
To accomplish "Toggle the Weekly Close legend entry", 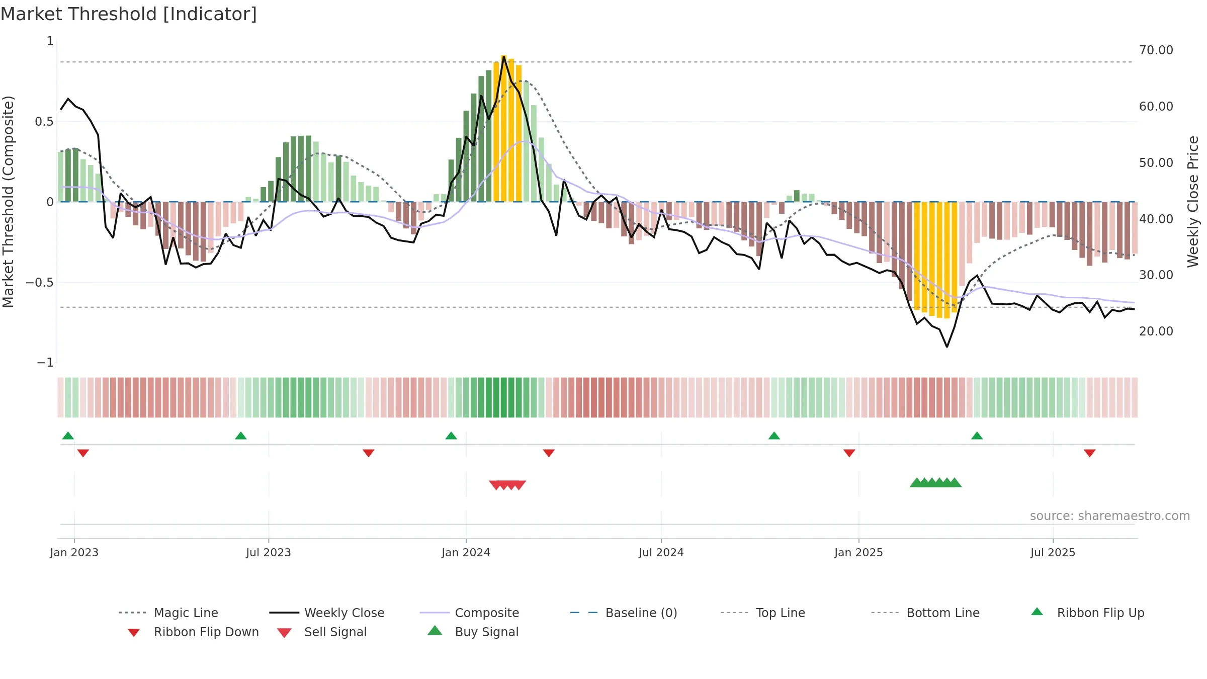I will 327,613.
